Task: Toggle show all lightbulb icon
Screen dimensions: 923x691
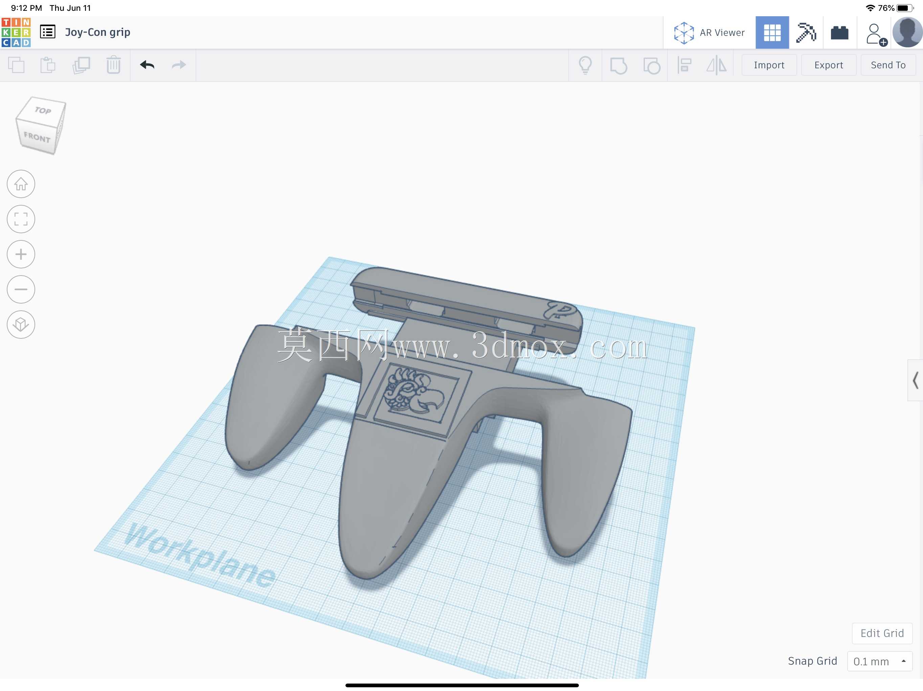Action: pyautogui.click(x=585, y=65)
